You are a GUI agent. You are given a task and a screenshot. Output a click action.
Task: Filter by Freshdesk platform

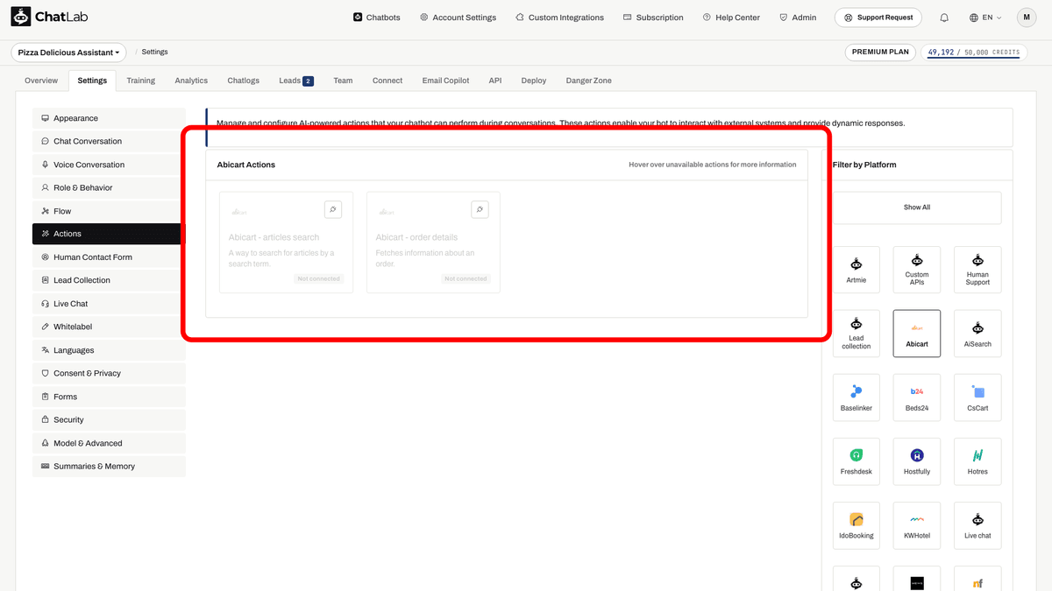pos(857,461)
